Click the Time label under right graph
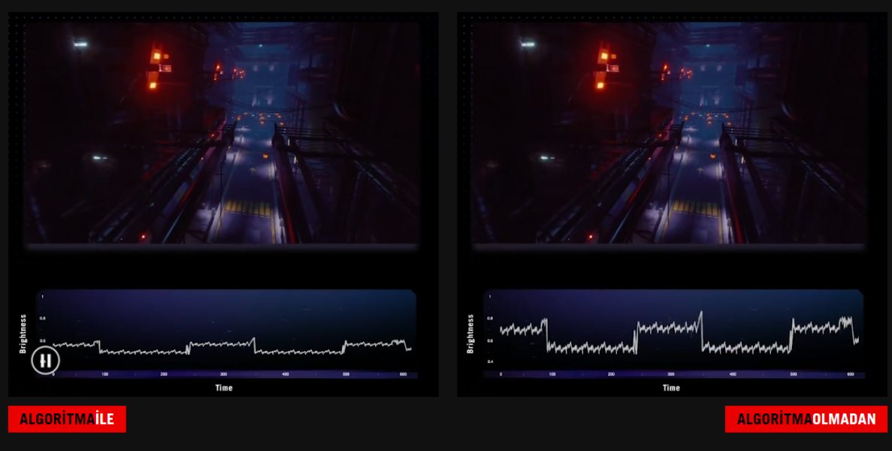Screen dimensions: 892x451 [671, 388]
